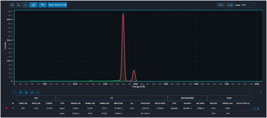Image resolution: width=267 pixels, height=118 pixels.
Task: Select the horizontal zoom magnifier tool
Action: point(12,5)
